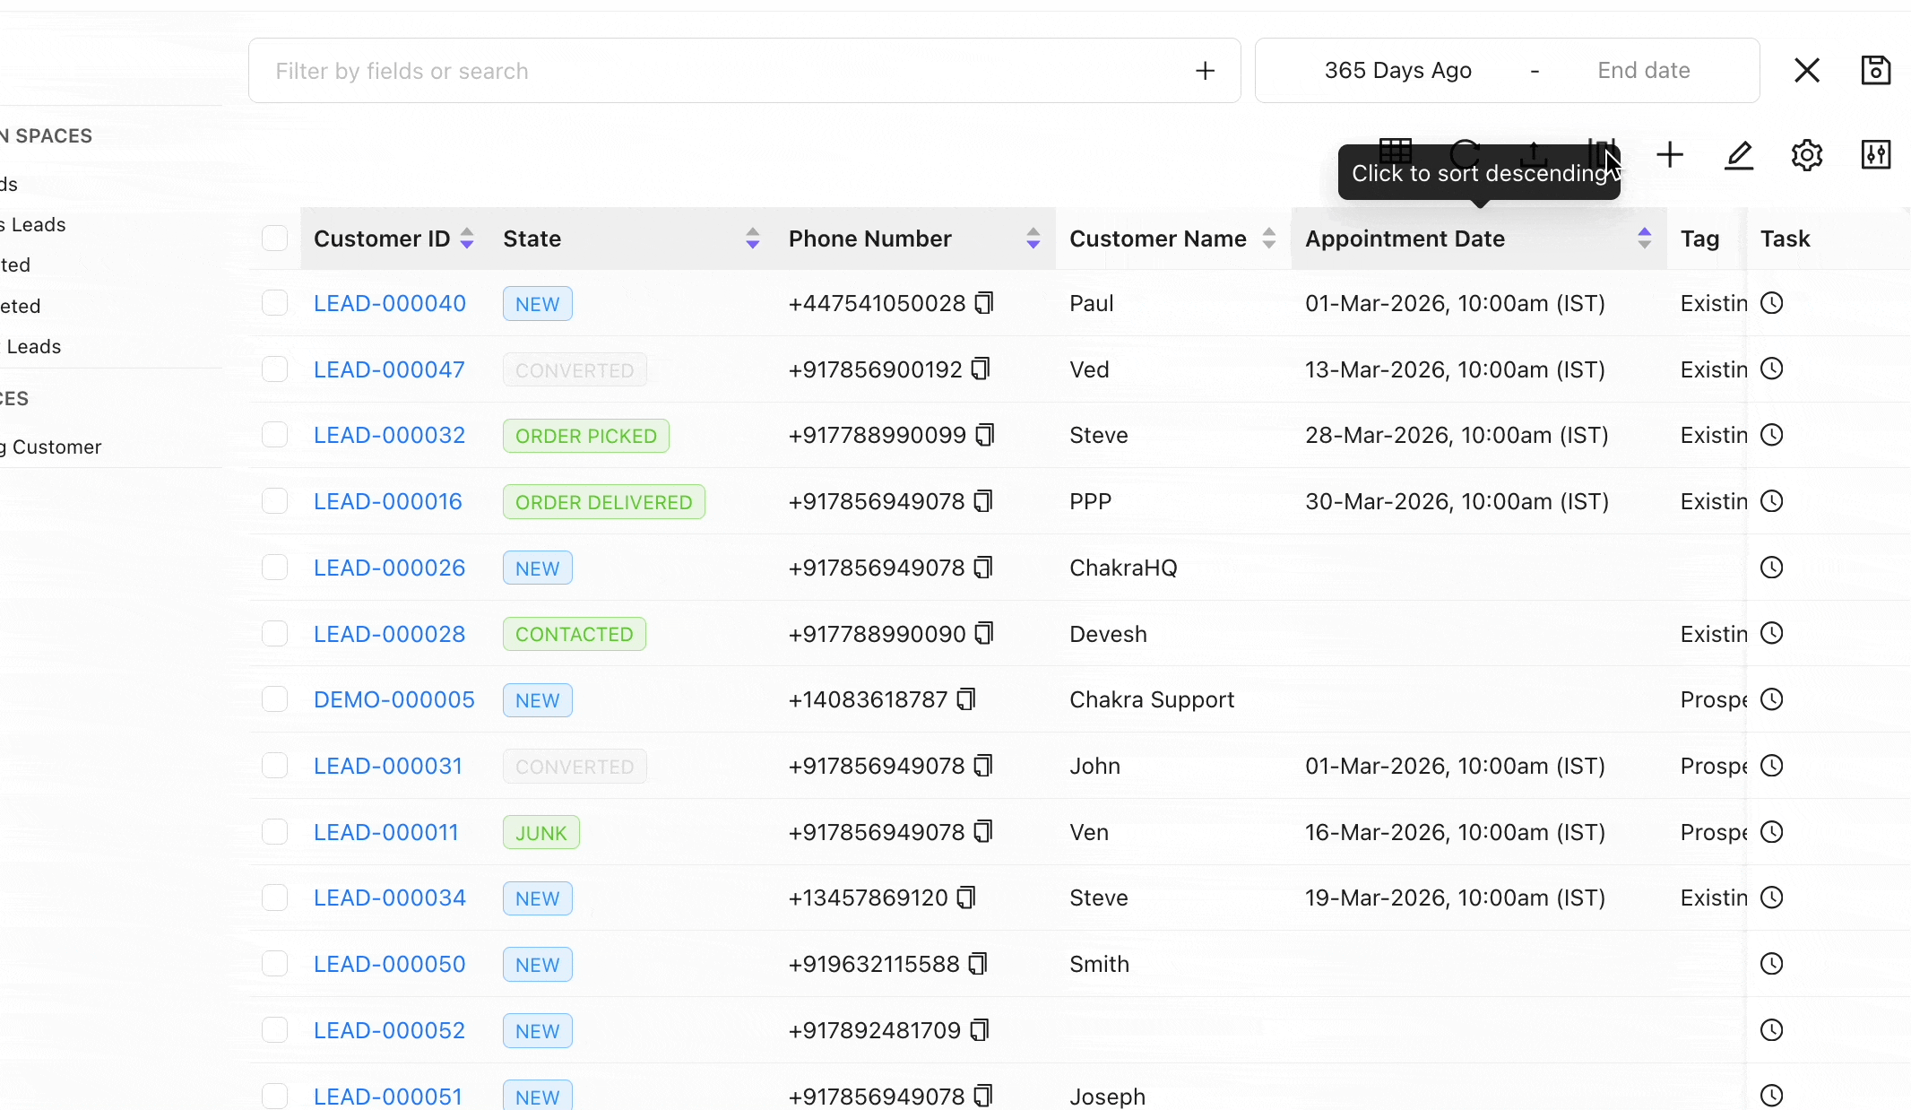The image size is (1911, 1110).
Task: Save current view with the save icon
Action: 1876,70
